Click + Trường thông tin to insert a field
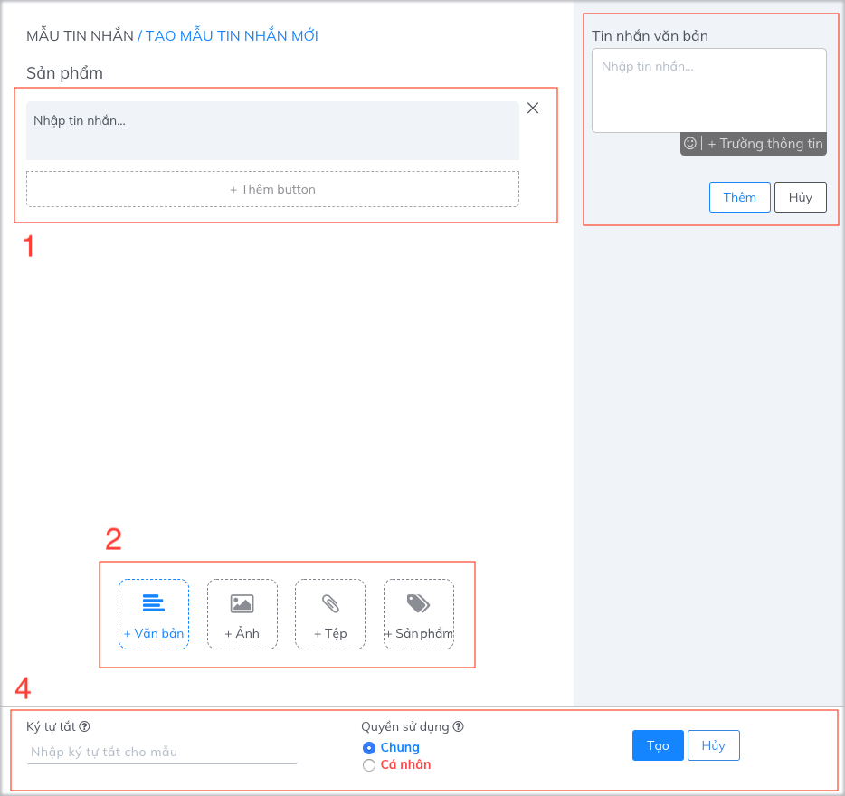The height and width of the screenshot is (796, 845). pyautogui.click(x=764, y=144)
